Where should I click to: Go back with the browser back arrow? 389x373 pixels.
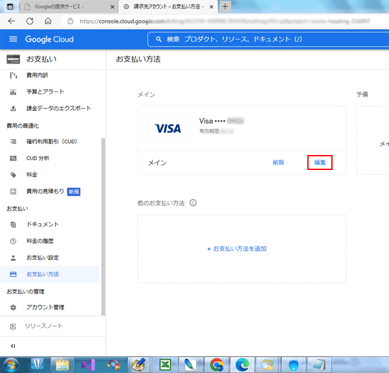(x=12, y=21)
